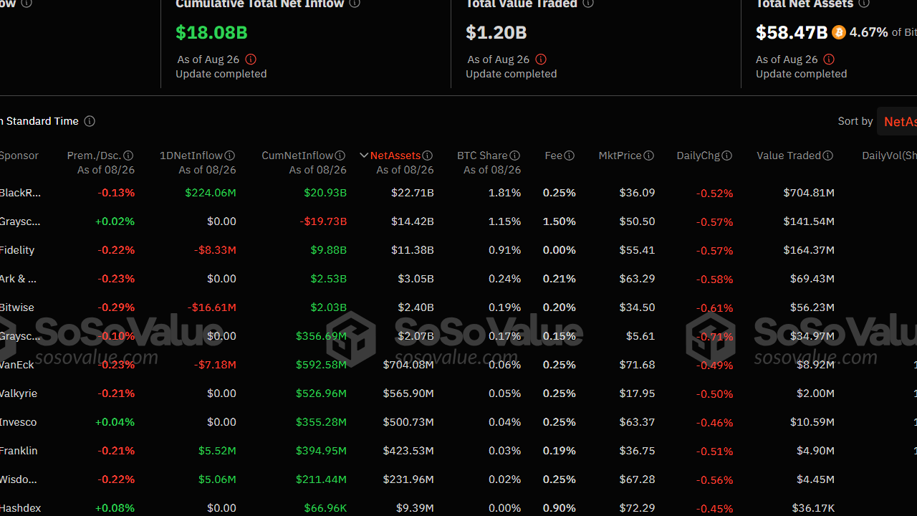
Task: Click the Sponsor column header
Action: [19, 156]
